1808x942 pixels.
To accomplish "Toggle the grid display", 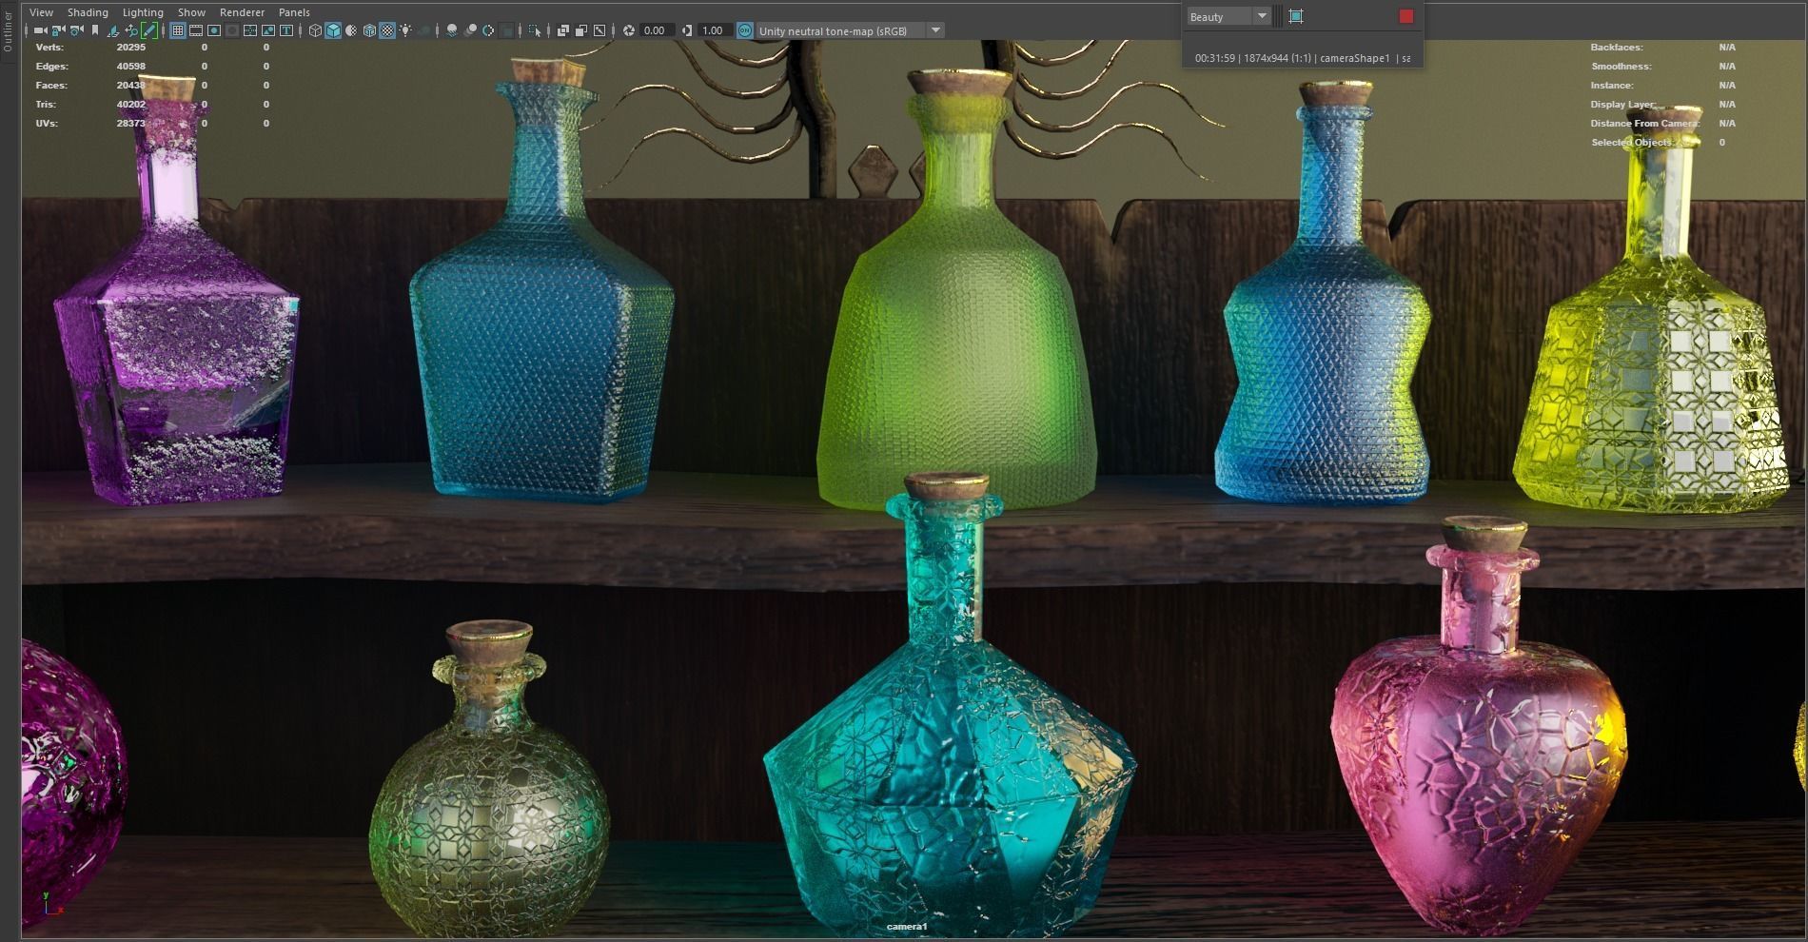I will pos(179,29).
